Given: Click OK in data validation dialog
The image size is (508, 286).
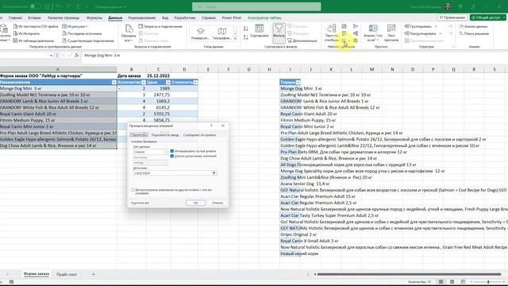Looking at the screenshot, I should (x=195, y=203).
